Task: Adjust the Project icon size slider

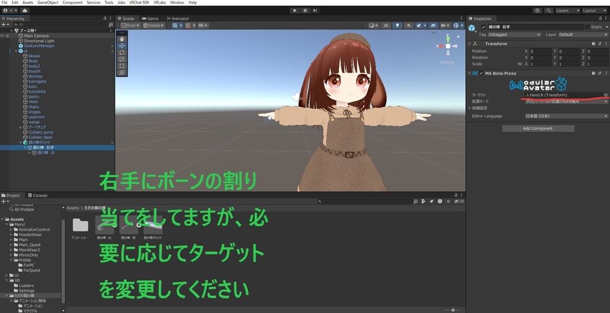Action: [453, 310]
